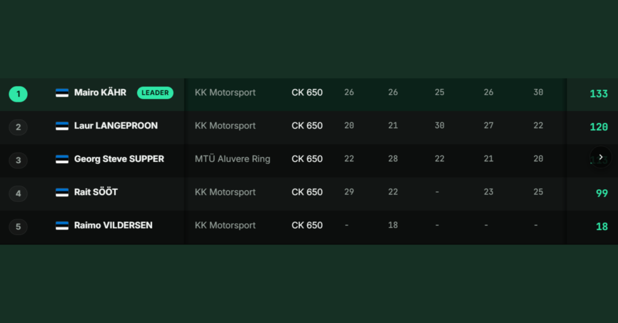The height and width of the screenshot is (323, 618).
Task: Open driver Georg Steve SUPPER
Action: point(119,159)
